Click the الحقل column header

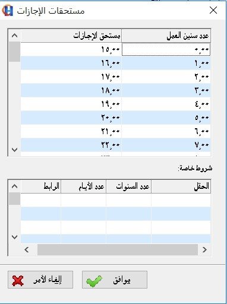coord(181,186)
